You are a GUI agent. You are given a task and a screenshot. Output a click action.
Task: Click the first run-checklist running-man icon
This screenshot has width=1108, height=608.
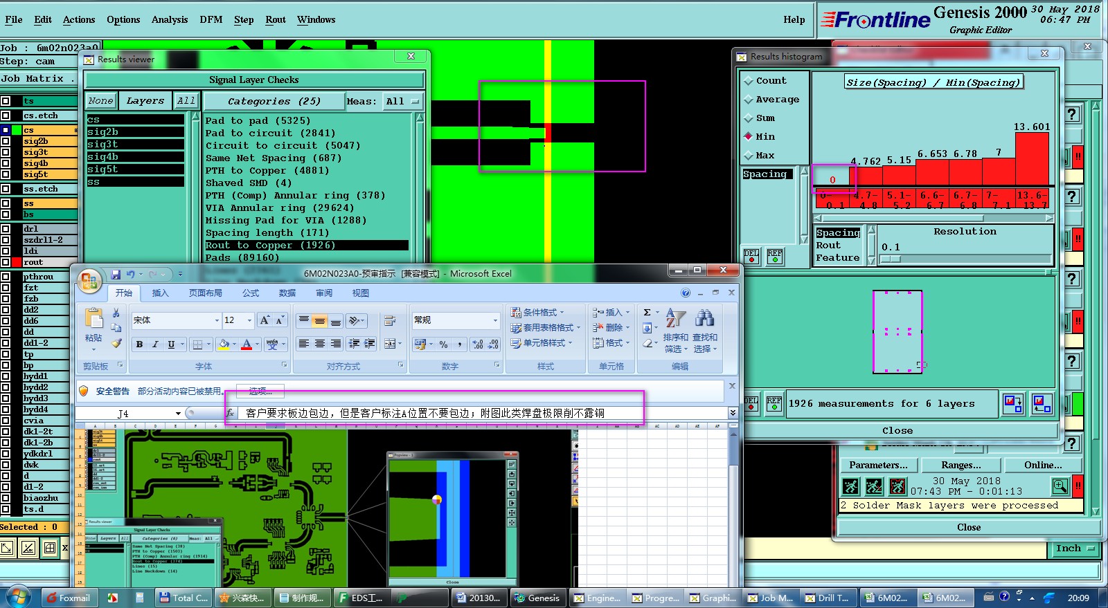point(850,486)
